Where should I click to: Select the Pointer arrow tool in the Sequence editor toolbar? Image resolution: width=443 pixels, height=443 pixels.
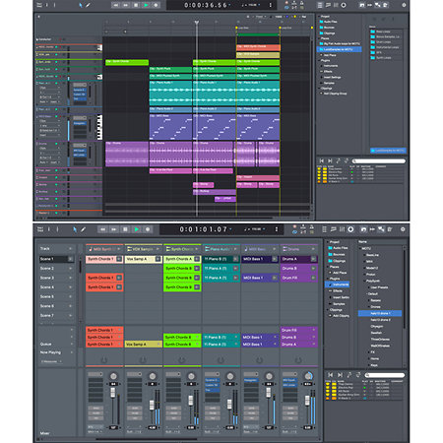point(81,5)
